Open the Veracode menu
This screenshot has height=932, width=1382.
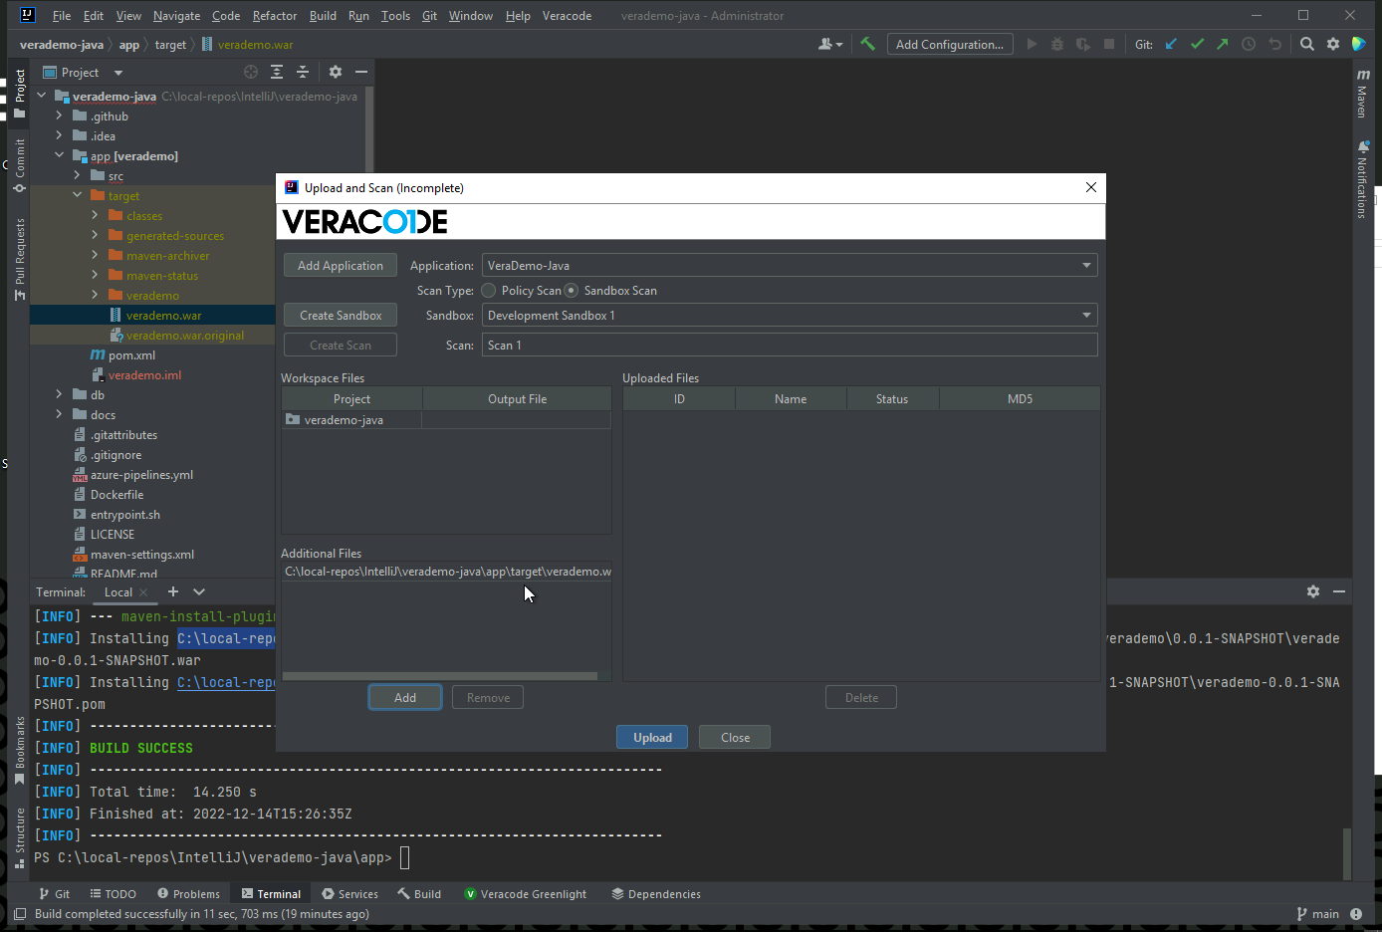pyautogui.click(x=567, y=16)
